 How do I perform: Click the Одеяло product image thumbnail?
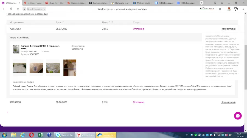click(16, 49)
